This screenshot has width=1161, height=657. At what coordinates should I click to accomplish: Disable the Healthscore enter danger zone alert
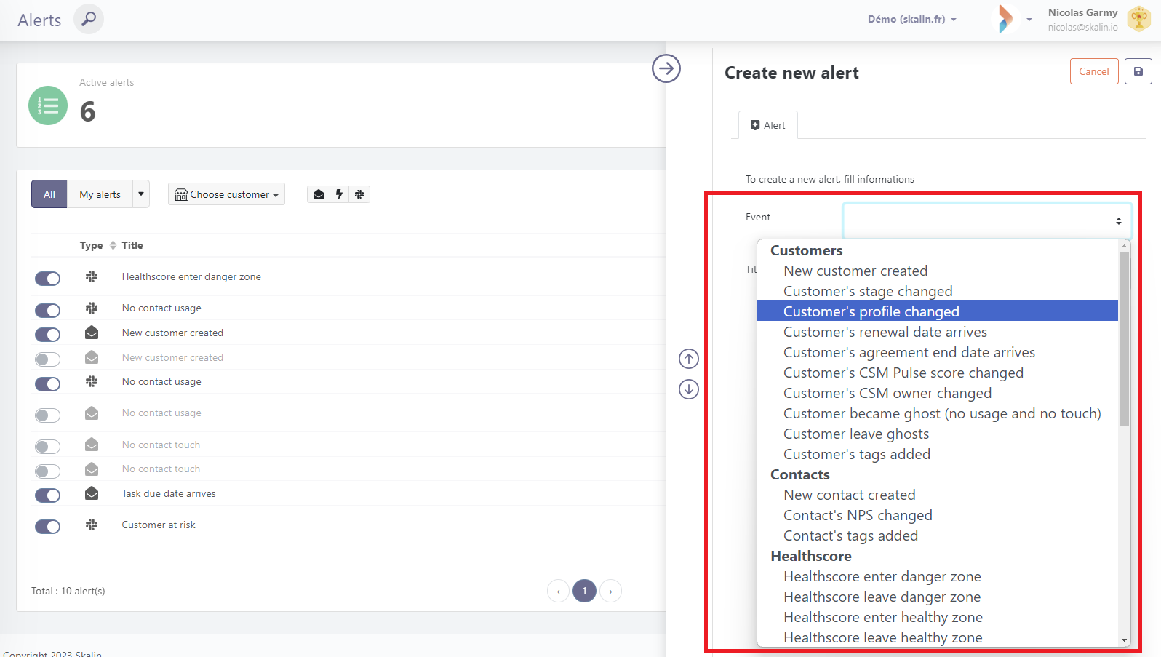pyautogui.click(x=48, y=279)
